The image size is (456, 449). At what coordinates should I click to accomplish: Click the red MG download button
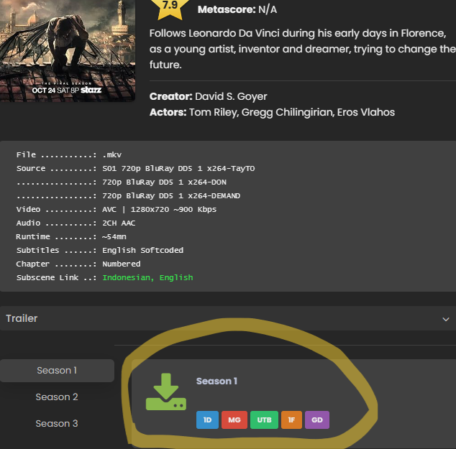click(234, 420)
